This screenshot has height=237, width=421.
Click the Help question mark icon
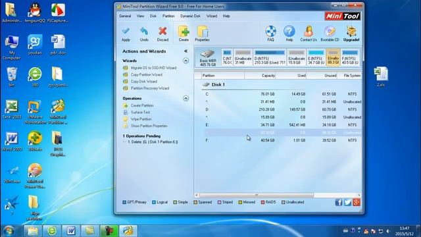point(289,34)
